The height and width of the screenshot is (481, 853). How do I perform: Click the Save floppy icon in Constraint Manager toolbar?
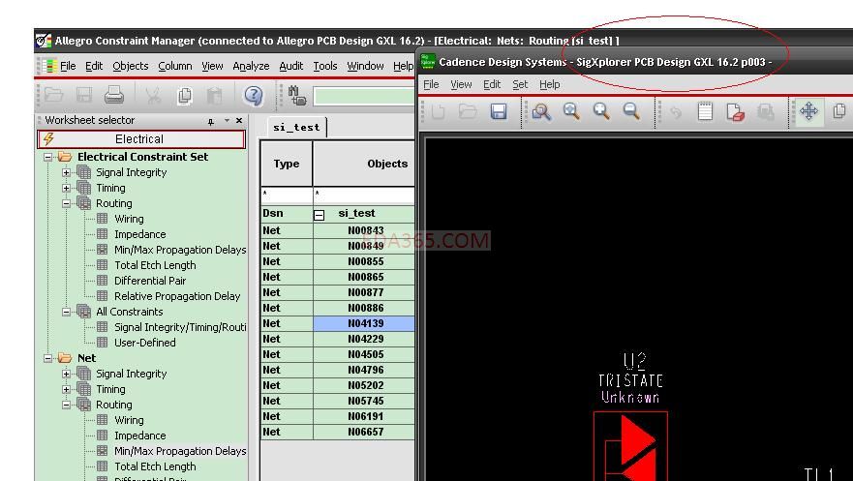click(x=84, y=95)
